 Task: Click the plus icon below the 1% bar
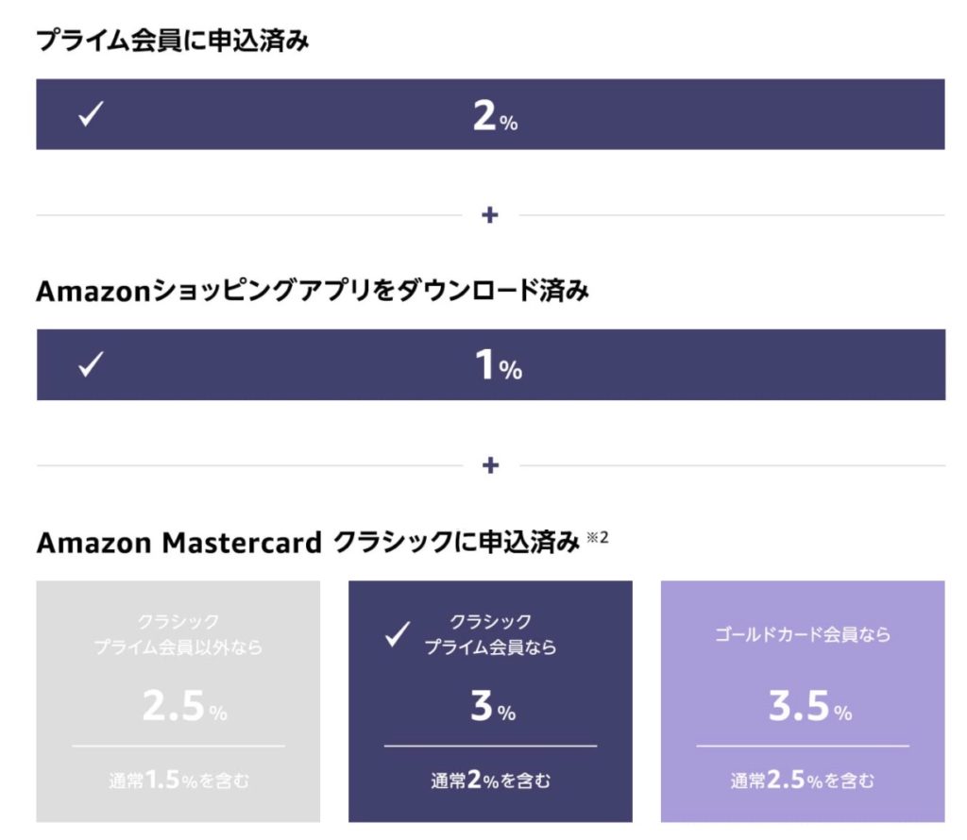pos(490,465)
